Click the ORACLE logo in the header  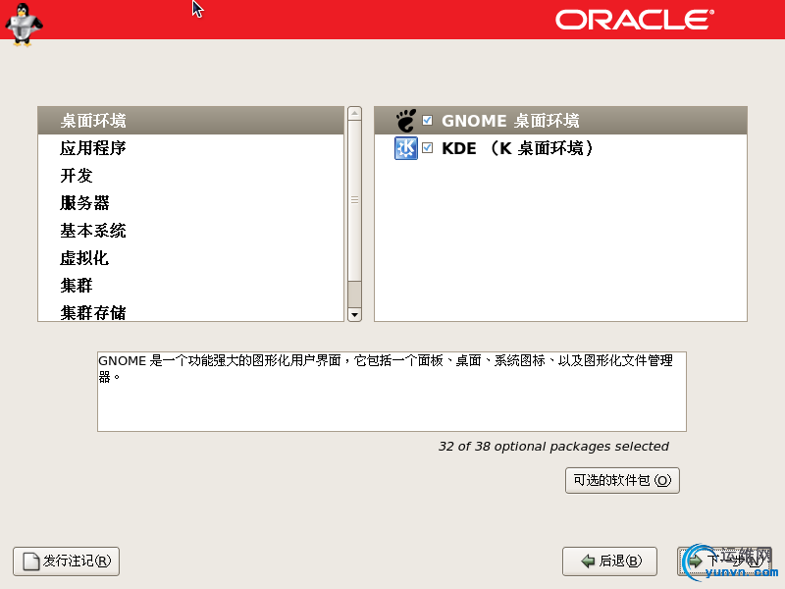634,20
